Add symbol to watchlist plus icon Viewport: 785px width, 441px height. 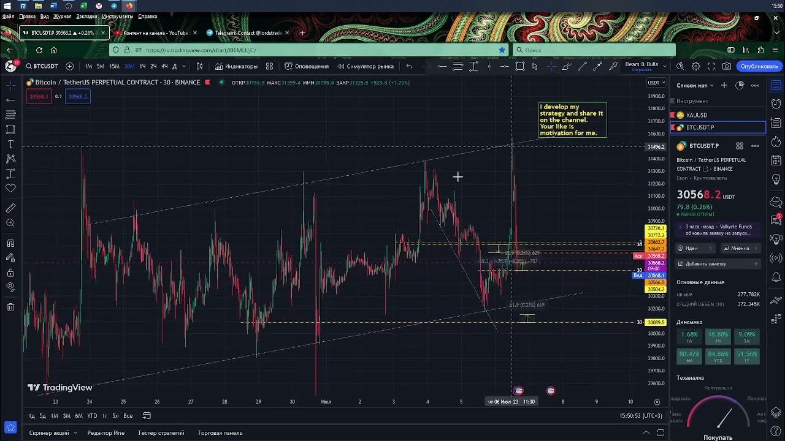click(x=724, y=85)
